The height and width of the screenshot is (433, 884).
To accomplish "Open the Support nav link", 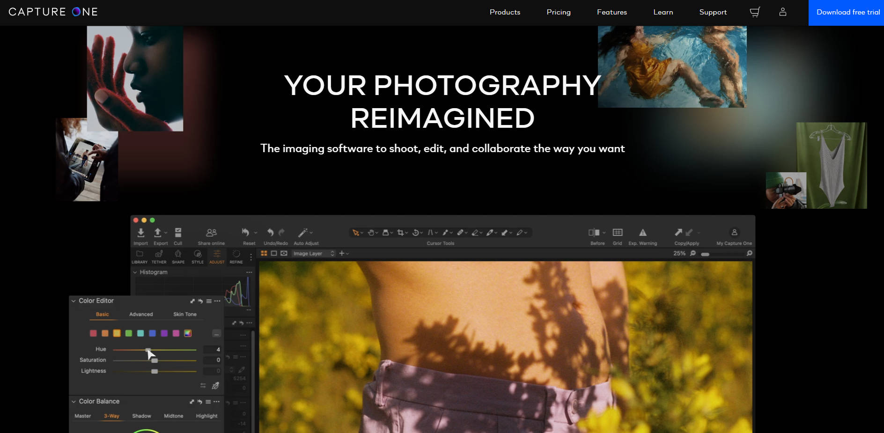I will [x=713, y=12].
